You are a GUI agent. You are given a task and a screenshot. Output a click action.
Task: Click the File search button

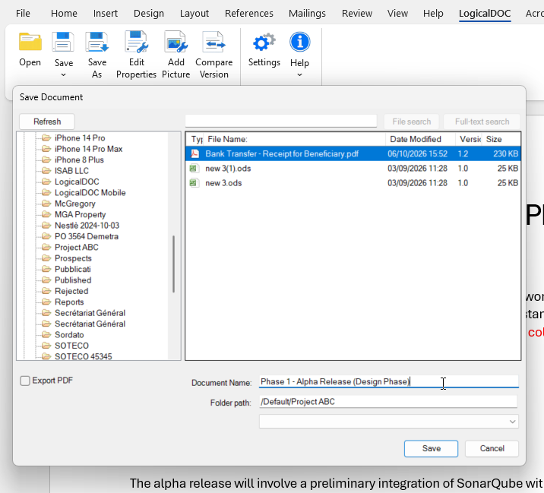coord(412,122)
